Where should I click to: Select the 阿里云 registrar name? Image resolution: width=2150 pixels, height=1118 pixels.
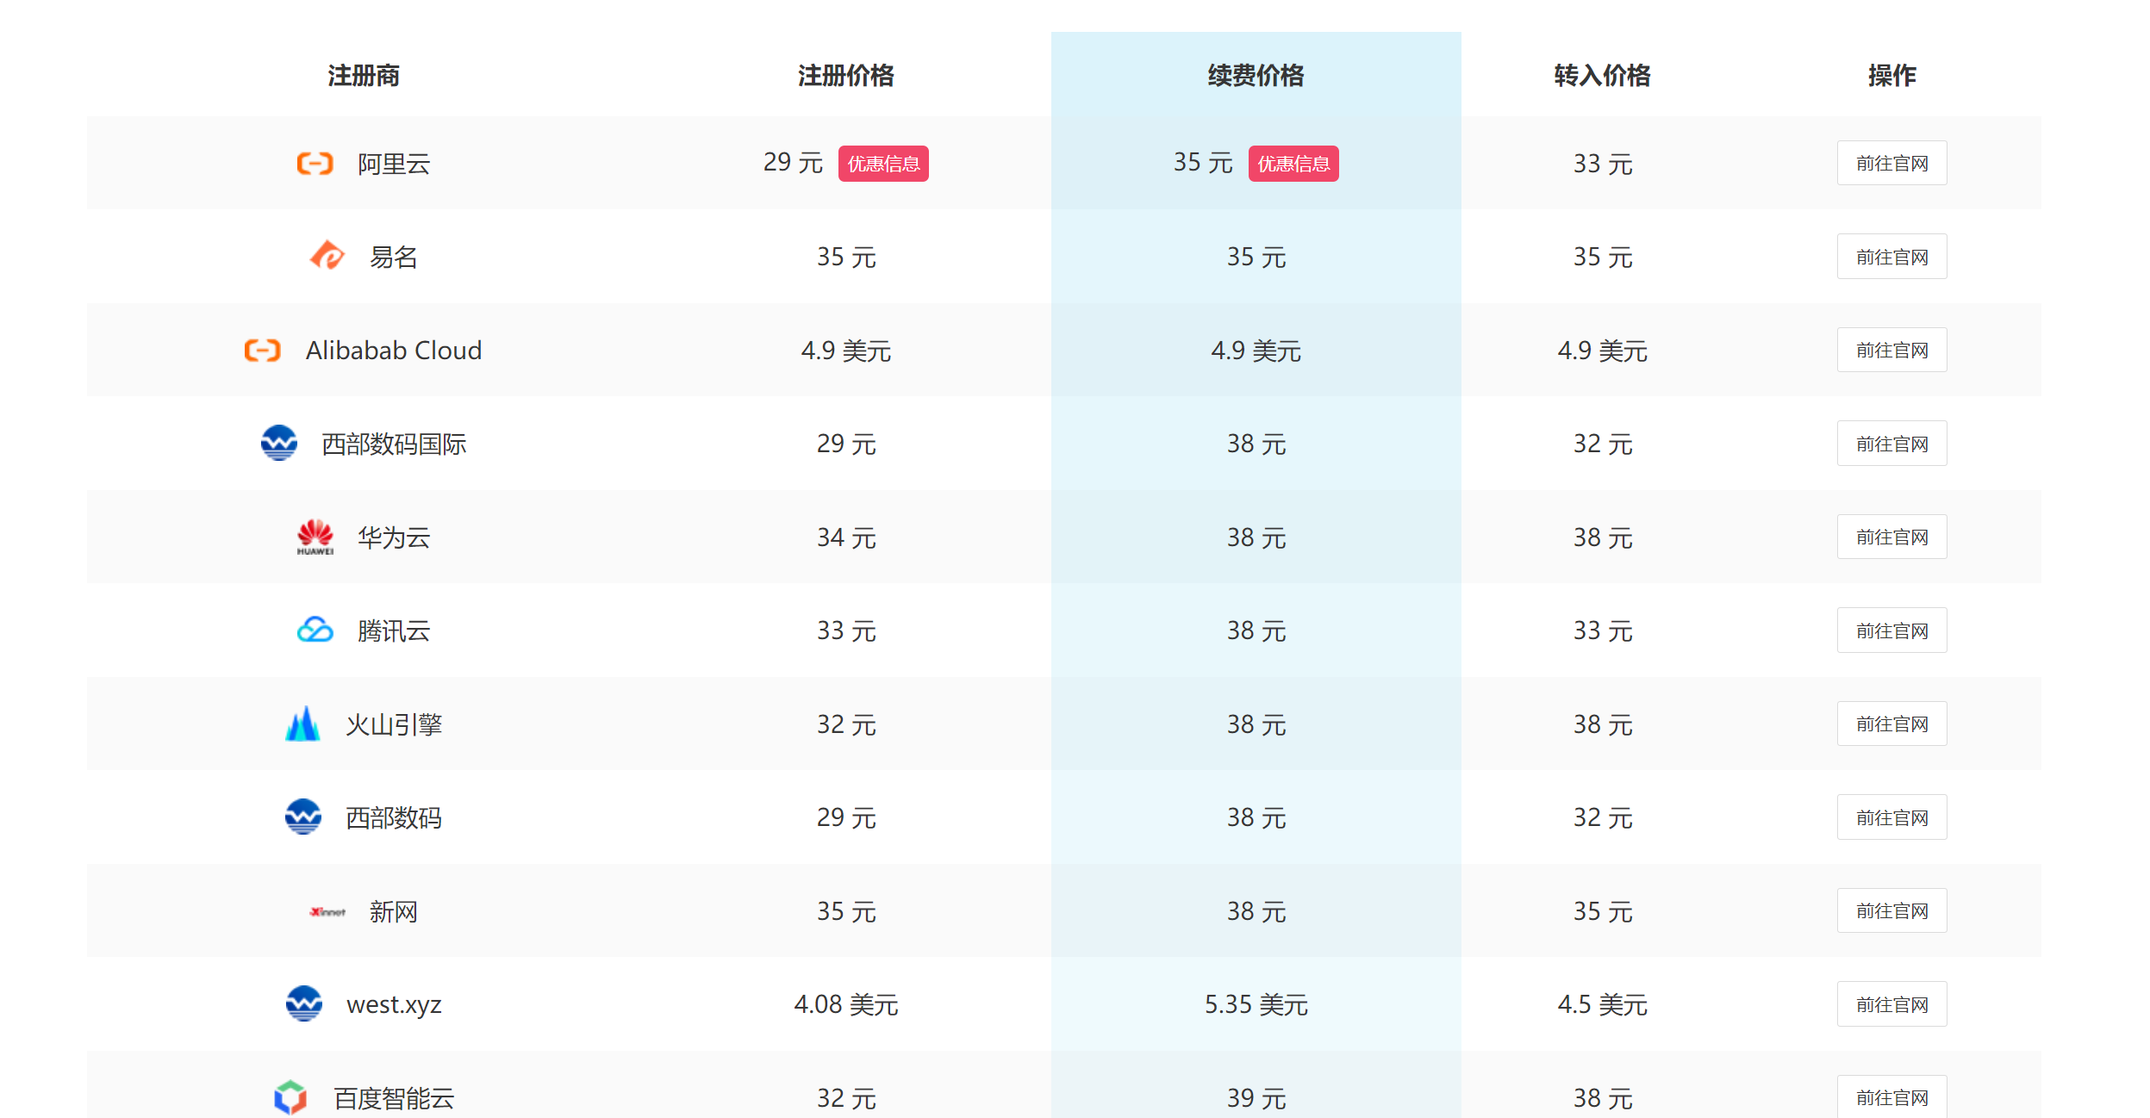coord(394,164)
